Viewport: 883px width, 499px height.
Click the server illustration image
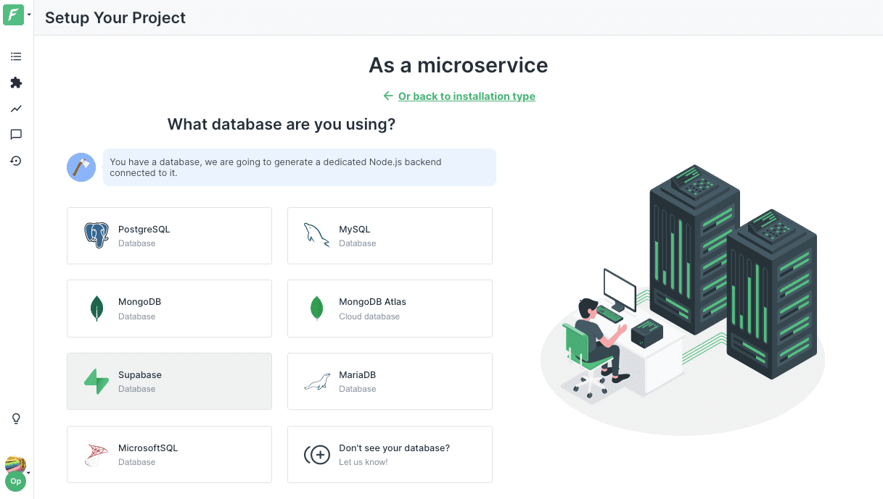(x=683, y=300)
